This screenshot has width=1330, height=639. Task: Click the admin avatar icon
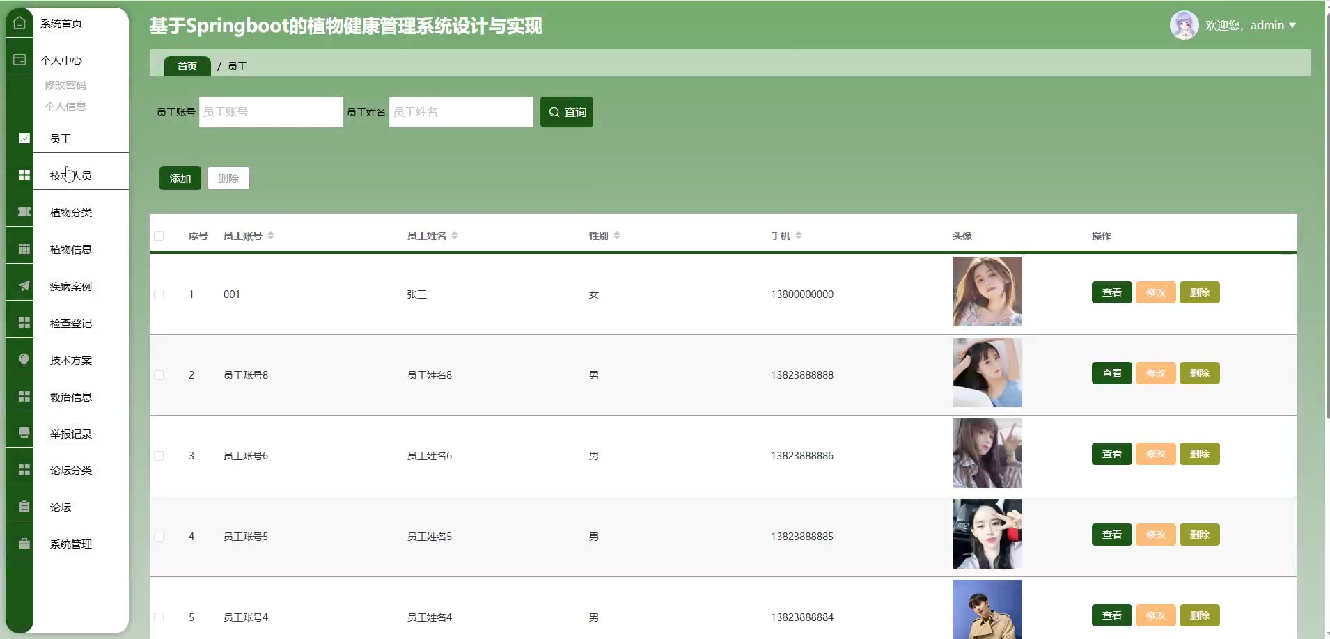(1184, 25)
